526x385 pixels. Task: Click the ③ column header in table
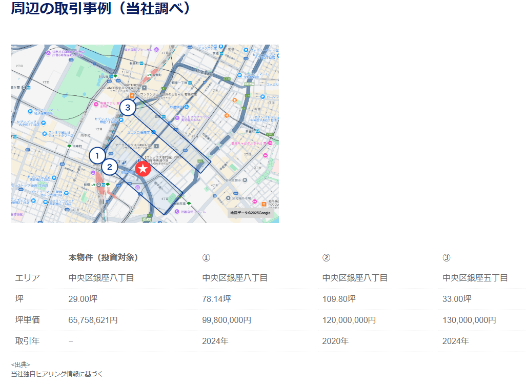446,257
